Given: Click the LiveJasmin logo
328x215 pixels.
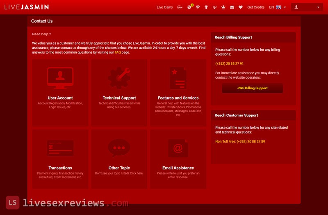Looking at the screenshot, I should [27, 7].
